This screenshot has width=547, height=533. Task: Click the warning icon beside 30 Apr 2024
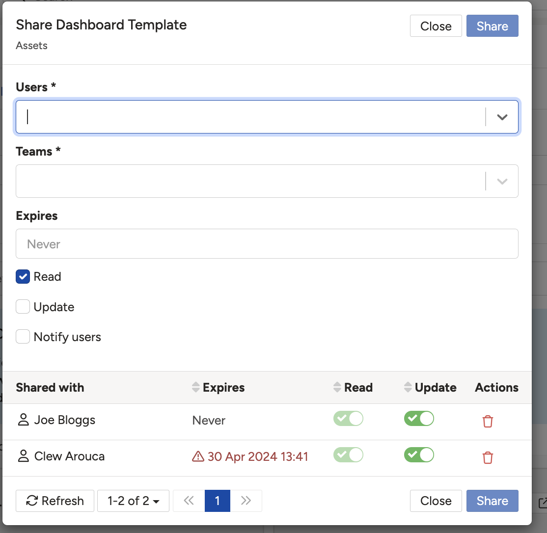[x=198, y=456]
